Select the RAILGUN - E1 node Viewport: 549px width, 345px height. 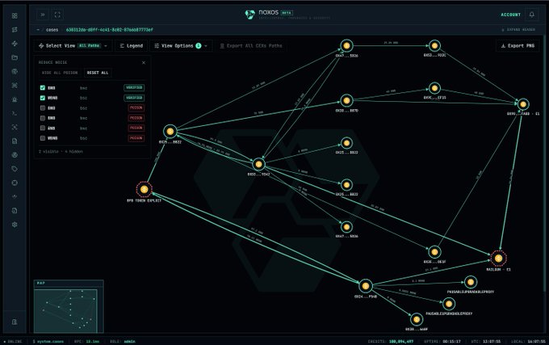coord(498,259)
